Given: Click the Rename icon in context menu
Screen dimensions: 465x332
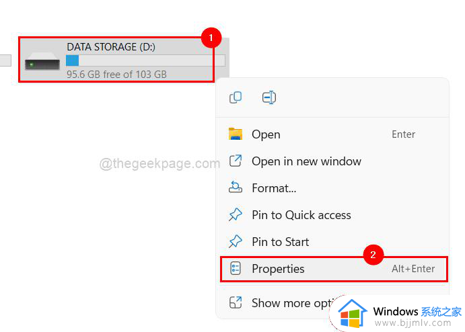Looking at the screenshot, I should (269, 97).
